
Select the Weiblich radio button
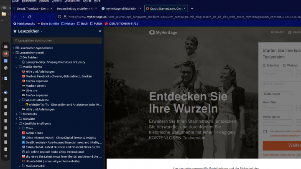click(285, 66)
